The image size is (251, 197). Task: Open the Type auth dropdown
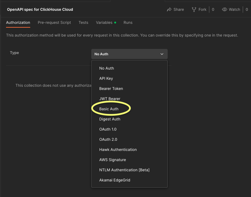[129, 54]
